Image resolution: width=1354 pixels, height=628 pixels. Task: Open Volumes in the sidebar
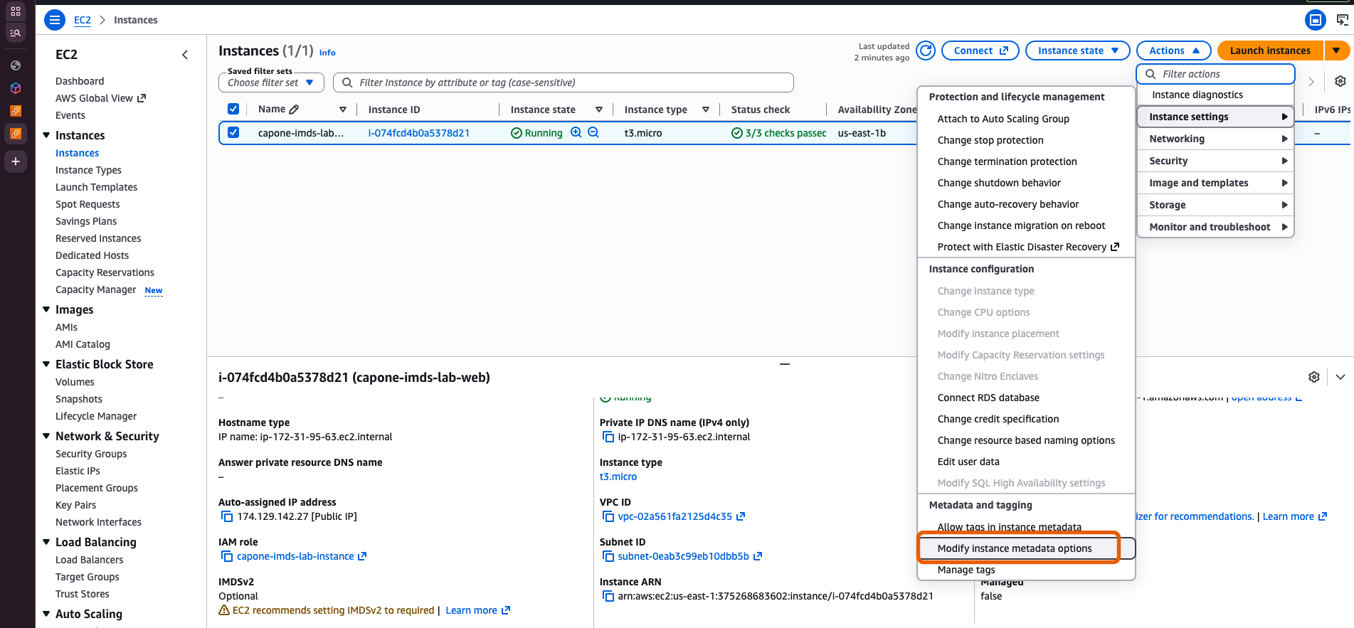[75, 382]
